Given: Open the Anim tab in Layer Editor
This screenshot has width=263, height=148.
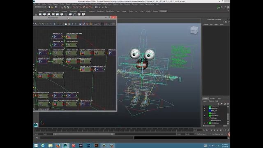Looking at the screenshot, I should (x=219, y=99).
